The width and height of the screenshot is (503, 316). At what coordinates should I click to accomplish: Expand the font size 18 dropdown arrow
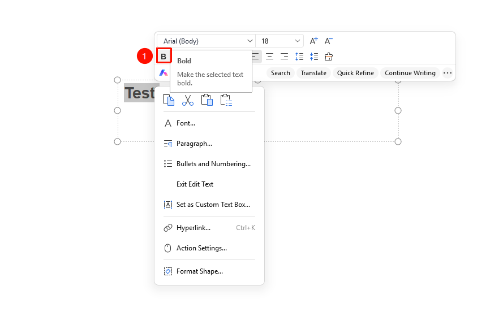tap(298, 41)
